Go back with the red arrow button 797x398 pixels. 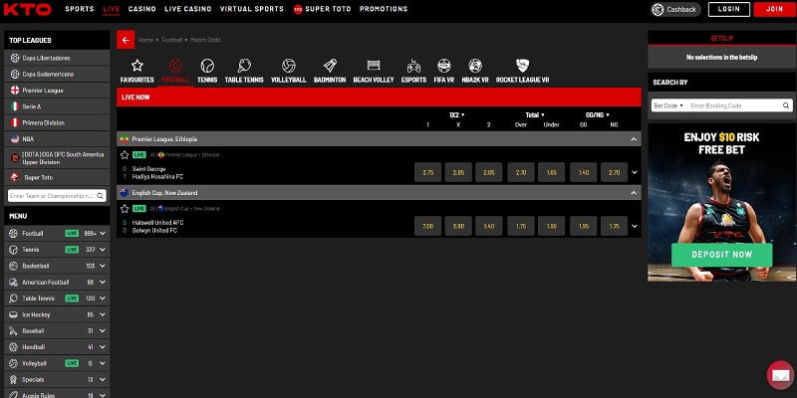pyautogui.click(x=126, y=40)
